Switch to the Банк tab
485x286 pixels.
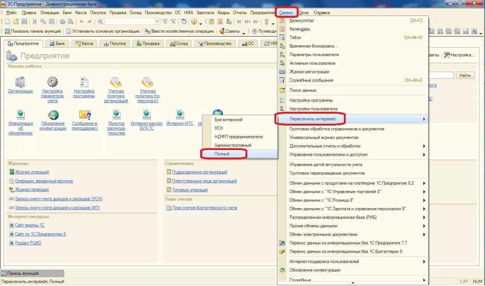point(57,43)
